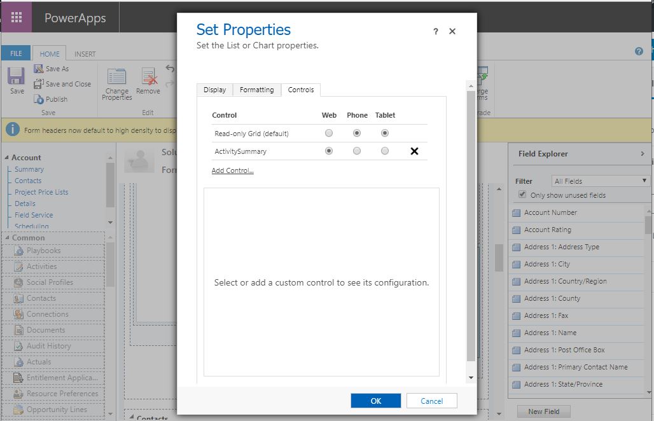
Task: Click the Social Profiles icon
Action: [x=17, y=282]
